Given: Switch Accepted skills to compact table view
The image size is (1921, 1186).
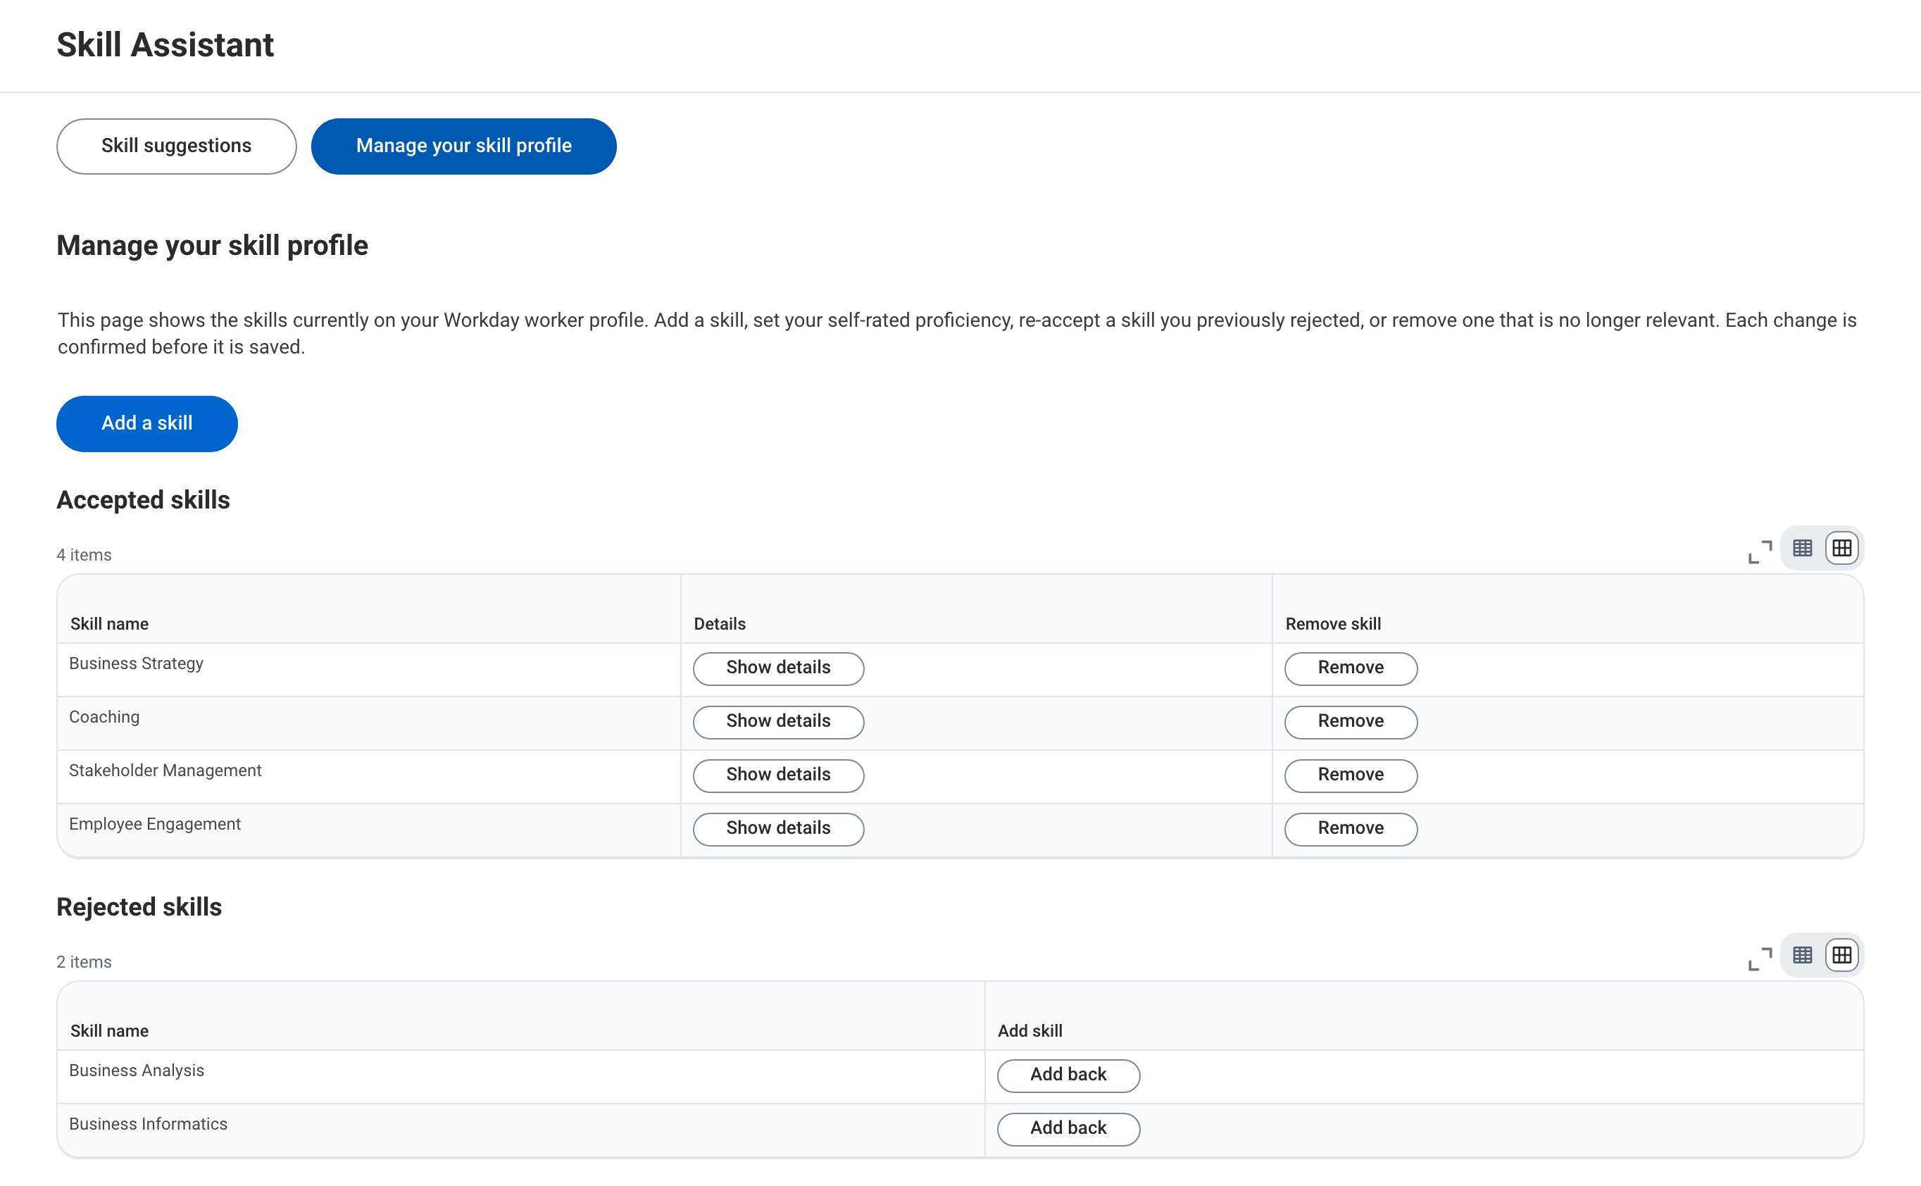Looking at the screenshot, I should 1802,547.
